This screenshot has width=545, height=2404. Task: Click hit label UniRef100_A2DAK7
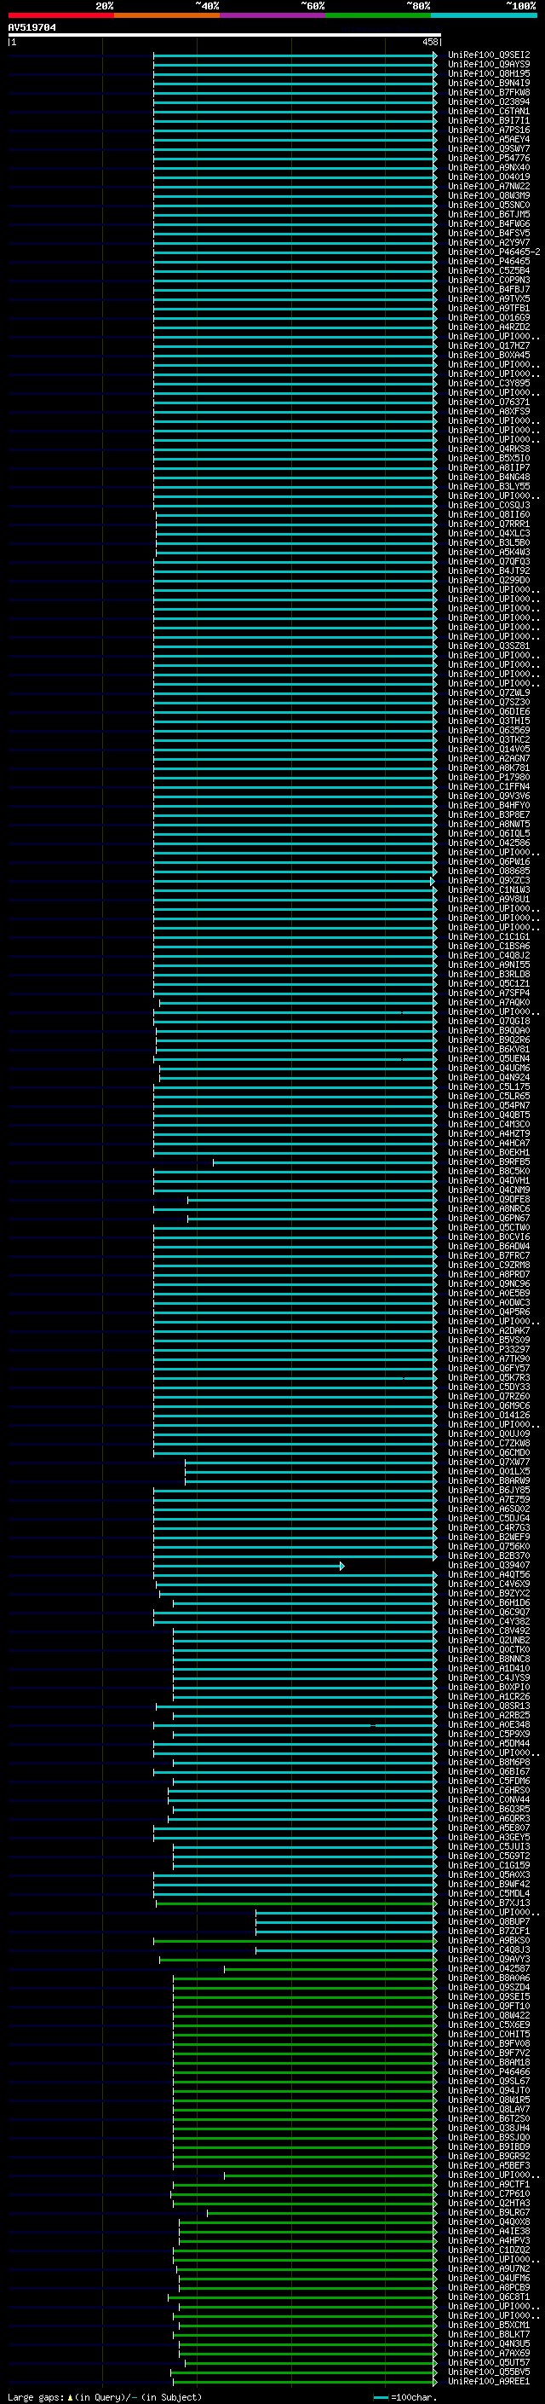[489, 1331]
